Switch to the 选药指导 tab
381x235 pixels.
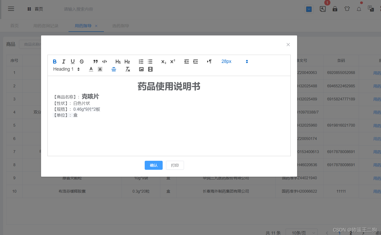tap(121, 26)
